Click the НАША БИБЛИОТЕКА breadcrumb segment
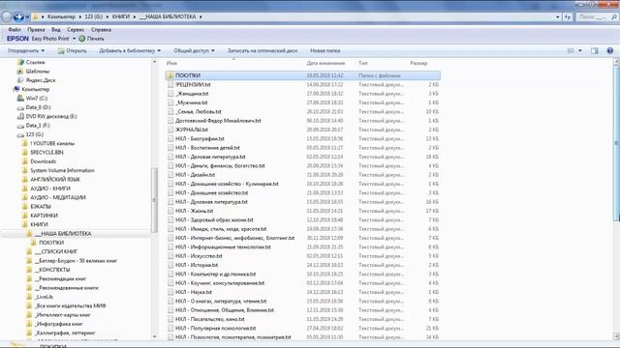The width and height of the screenshot is (620, 348). (168, 17)
